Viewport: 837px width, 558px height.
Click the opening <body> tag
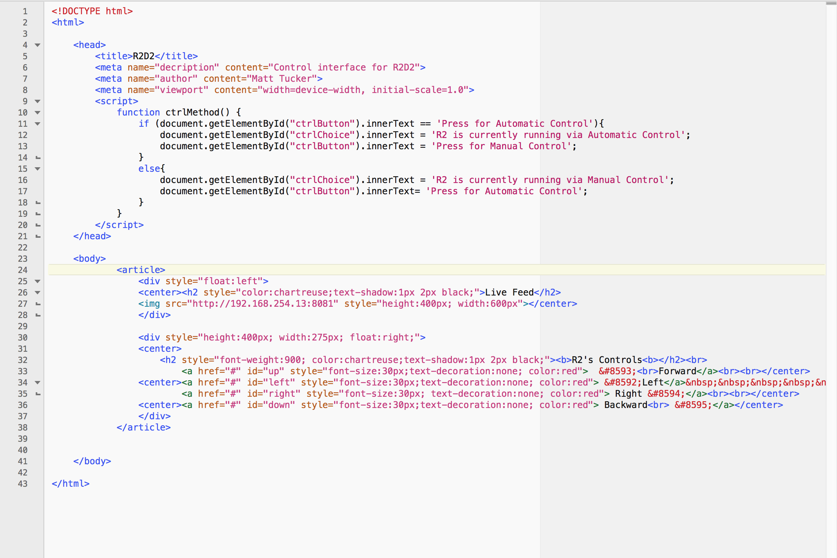(x=90, y=259)
